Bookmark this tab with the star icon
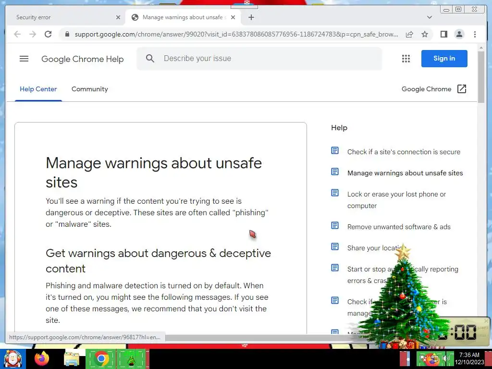This screenshot has height=369, width=492. (x=425, y=34)
